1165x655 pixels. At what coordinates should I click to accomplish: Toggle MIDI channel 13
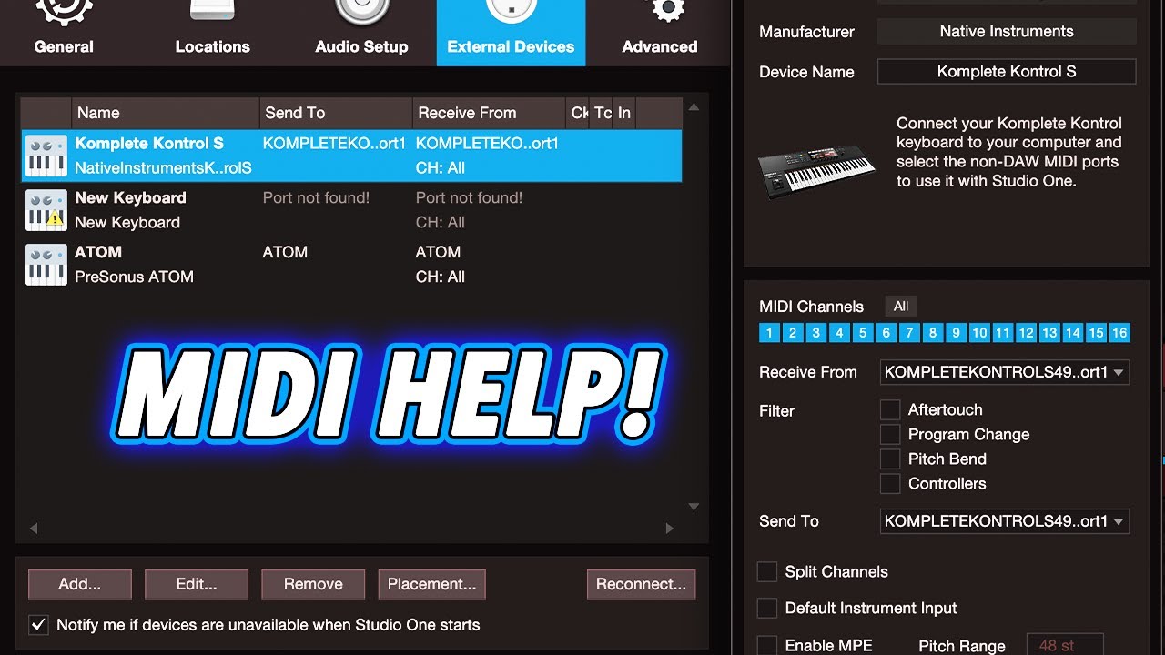tap(1049, 333)
